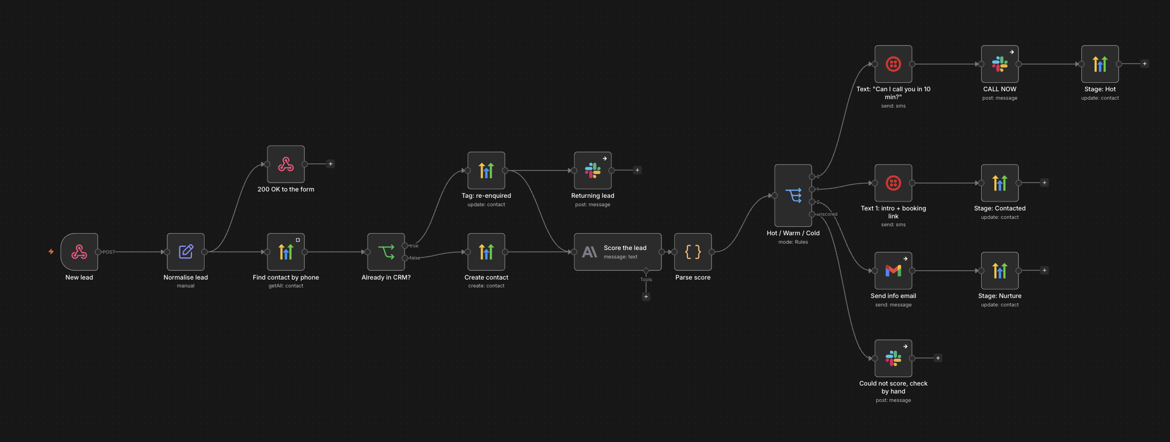1170x442 pixels.
Task: Select the Already in CRM? condition node
Action: point(386,252)
